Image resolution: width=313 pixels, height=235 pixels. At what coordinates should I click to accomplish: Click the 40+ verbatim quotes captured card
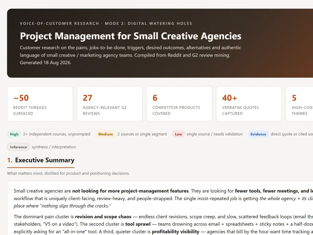(249, 104)
